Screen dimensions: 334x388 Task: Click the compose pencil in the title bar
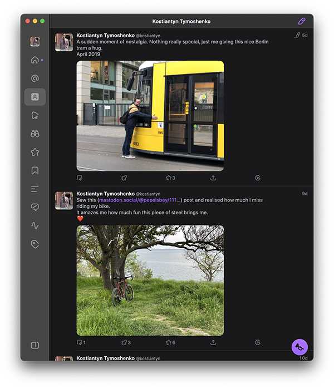[302, 21]
